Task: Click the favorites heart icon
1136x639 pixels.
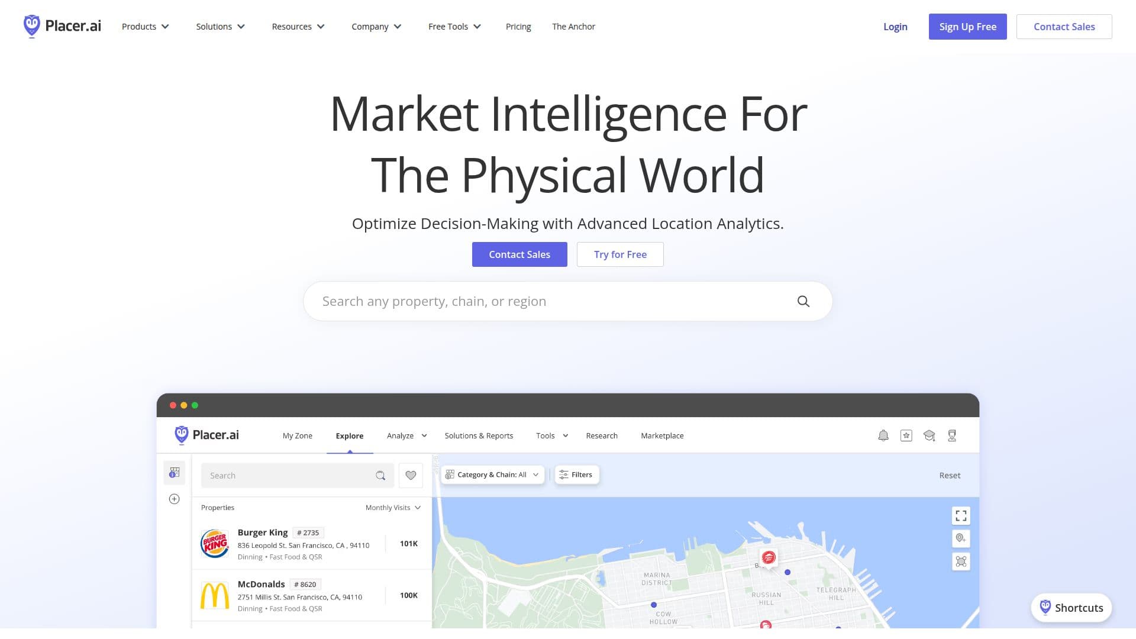Action: pos(411,475)
